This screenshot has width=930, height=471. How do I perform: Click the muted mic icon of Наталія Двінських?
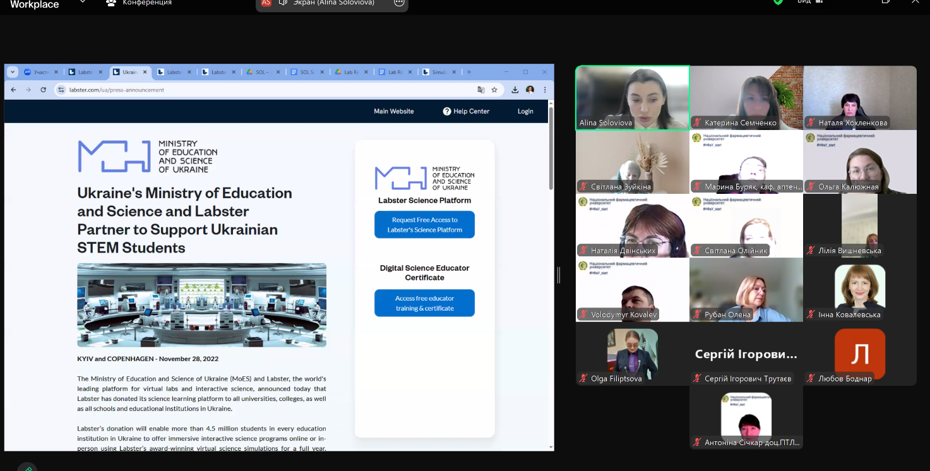584,251
